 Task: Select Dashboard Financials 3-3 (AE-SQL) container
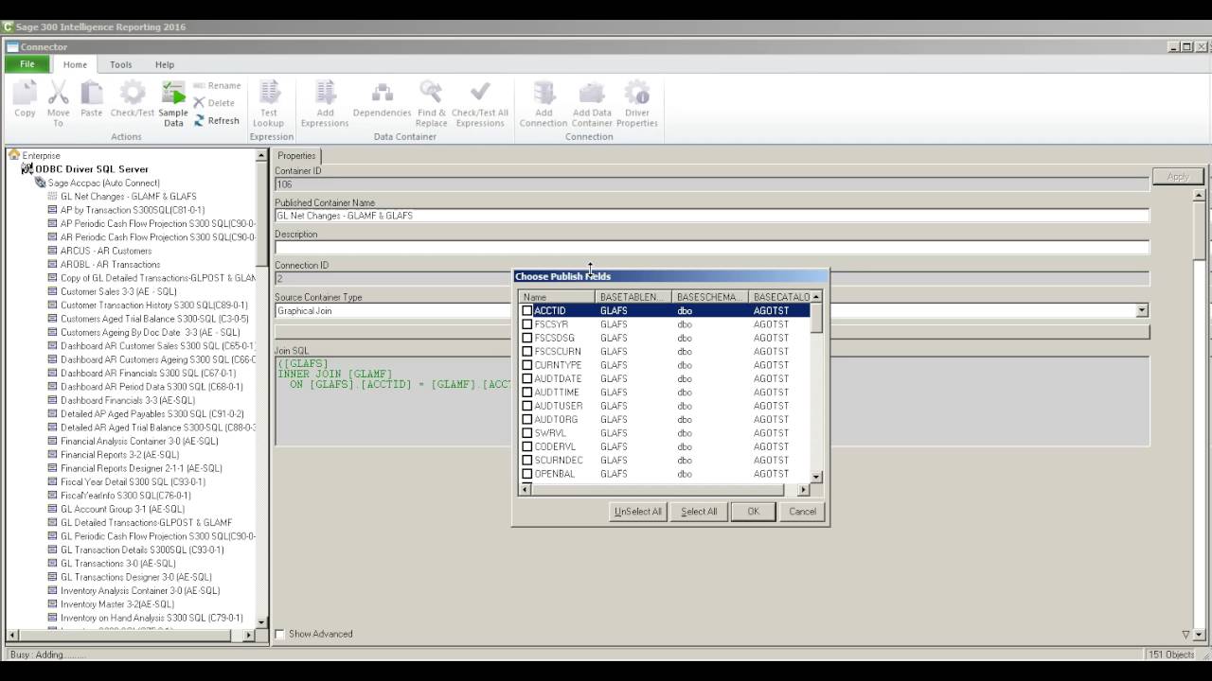[x=128, y=400]
